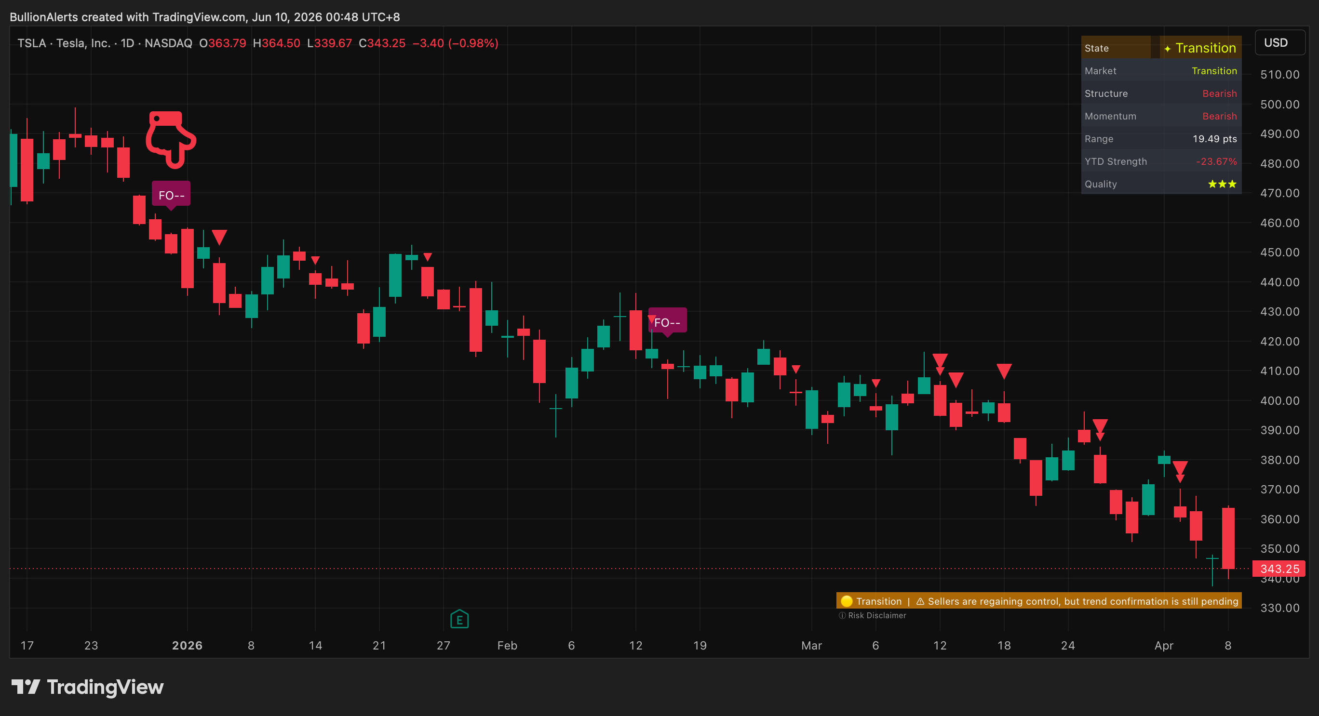
Task: Click the BullionAlerts attribution header text
Action: pos(204,17)
